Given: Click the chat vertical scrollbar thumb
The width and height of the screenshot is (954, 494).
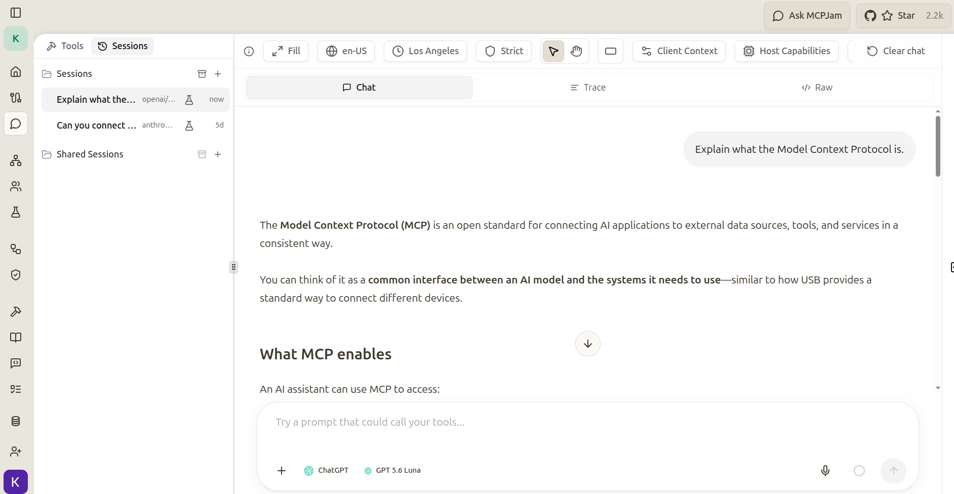Looking at the screenshot, I should point(938,146).
